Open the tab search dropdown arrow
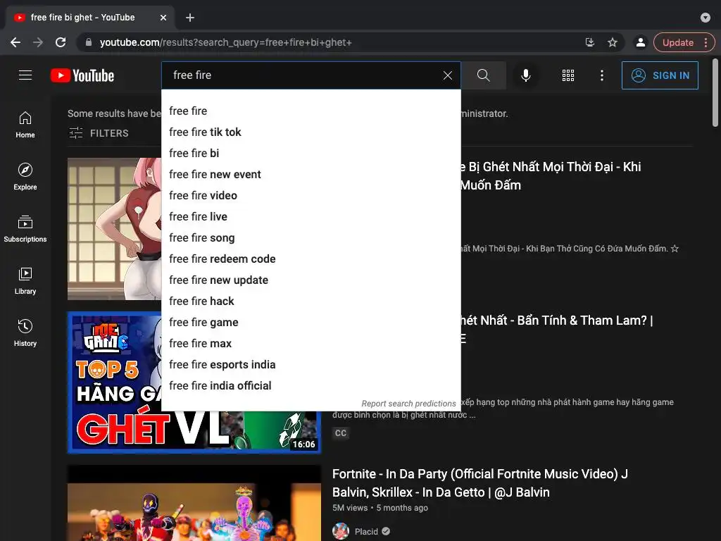Screen dimensions: 721x541 706,18
